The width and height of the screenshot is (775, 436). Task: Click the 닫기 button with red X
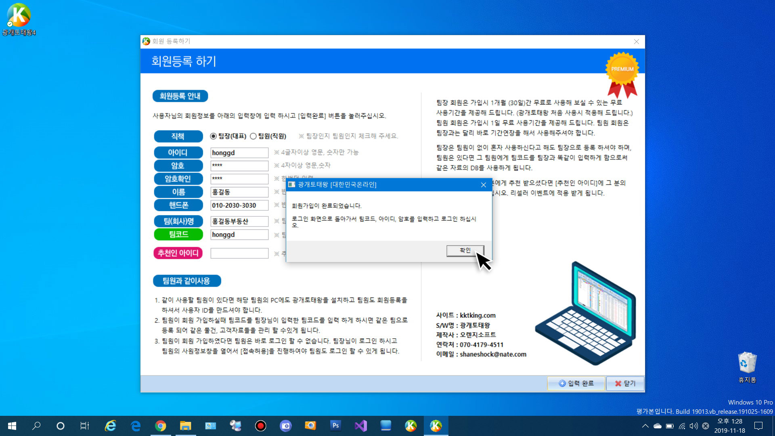click(x=625, y=384)
